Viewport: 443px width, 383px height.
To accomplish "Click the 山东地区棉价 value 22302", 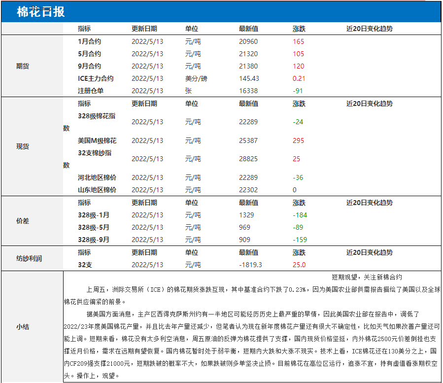I will coord(248,190).
